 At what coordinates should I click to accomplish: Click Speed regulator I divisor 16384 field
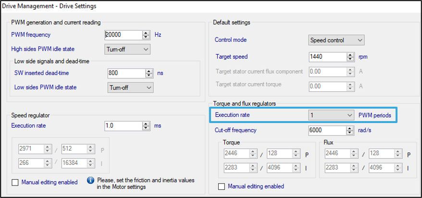[x=74, y=163]
